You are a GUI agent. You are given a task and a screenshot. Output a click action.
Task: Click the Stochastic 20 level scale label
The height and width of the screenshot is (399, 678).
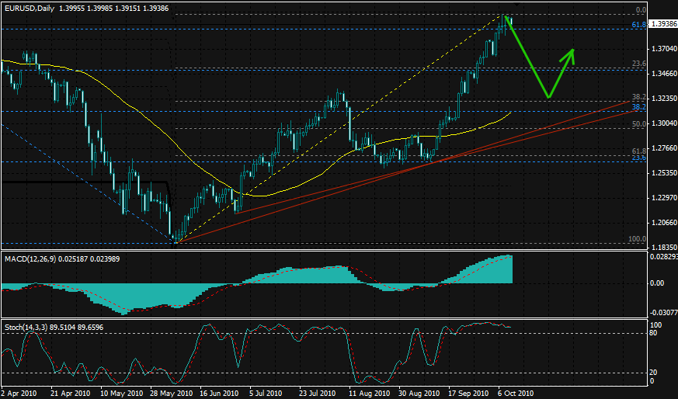coord(654,373)
